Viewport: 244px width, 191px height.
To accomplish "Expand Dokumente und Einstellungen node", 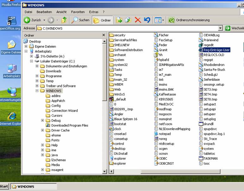I will 37,66.
